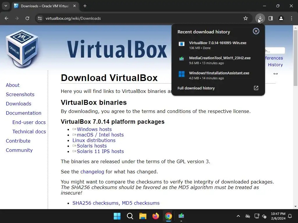Open the Downloads sidebar link
298x223 pixels.
(x=18, y=104)
